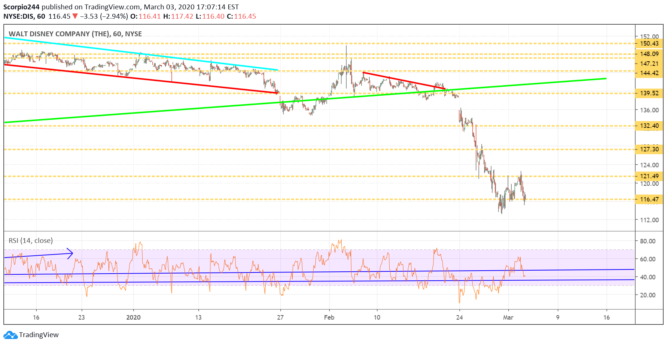Click the 136.00 price axis tick
This screenshot has height=345, width=667.
649,110
